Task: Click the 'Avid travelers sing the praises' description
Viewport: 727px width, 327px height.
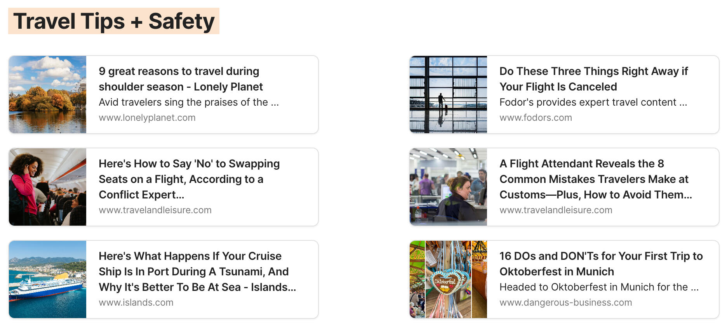Action: [x=189, y=102]
